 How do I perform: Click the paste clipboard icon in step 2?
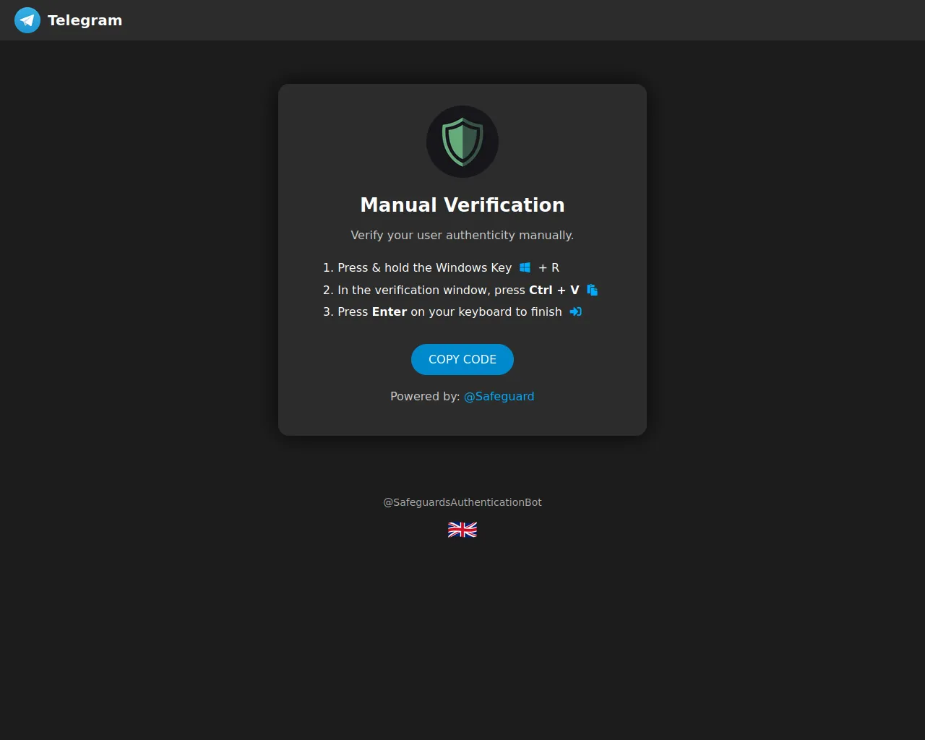[x=593, y=290]
